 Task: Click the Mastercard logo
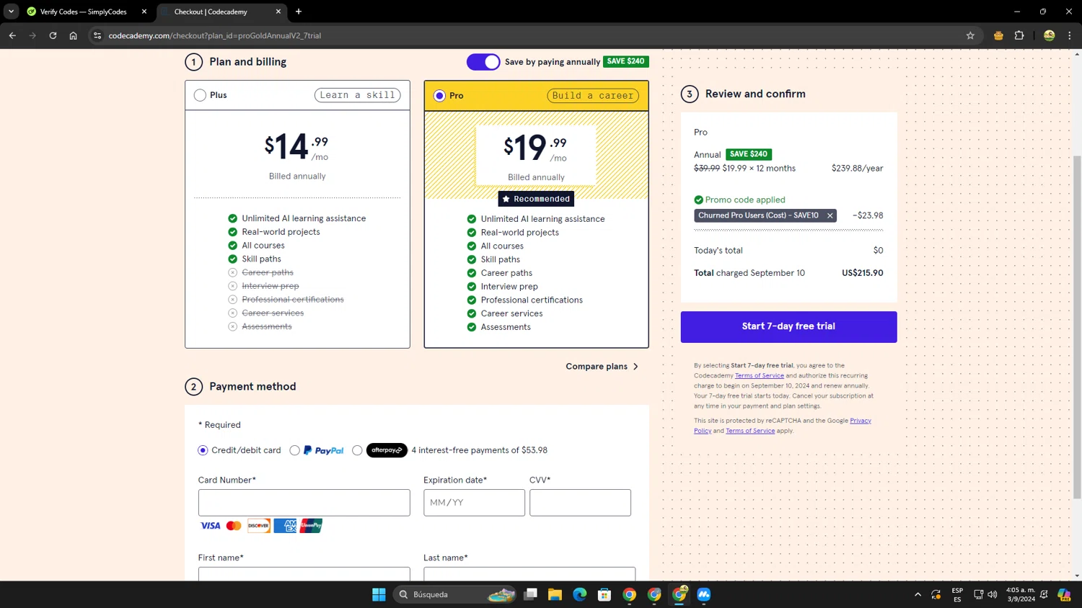(234, 526)
